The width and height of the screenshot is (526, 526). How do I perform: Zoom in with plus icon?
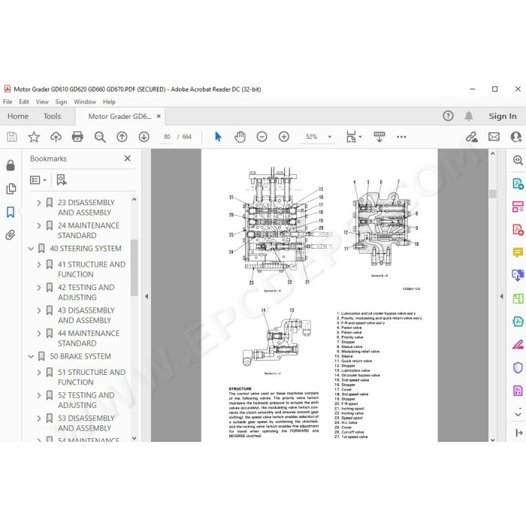(284, 137)
